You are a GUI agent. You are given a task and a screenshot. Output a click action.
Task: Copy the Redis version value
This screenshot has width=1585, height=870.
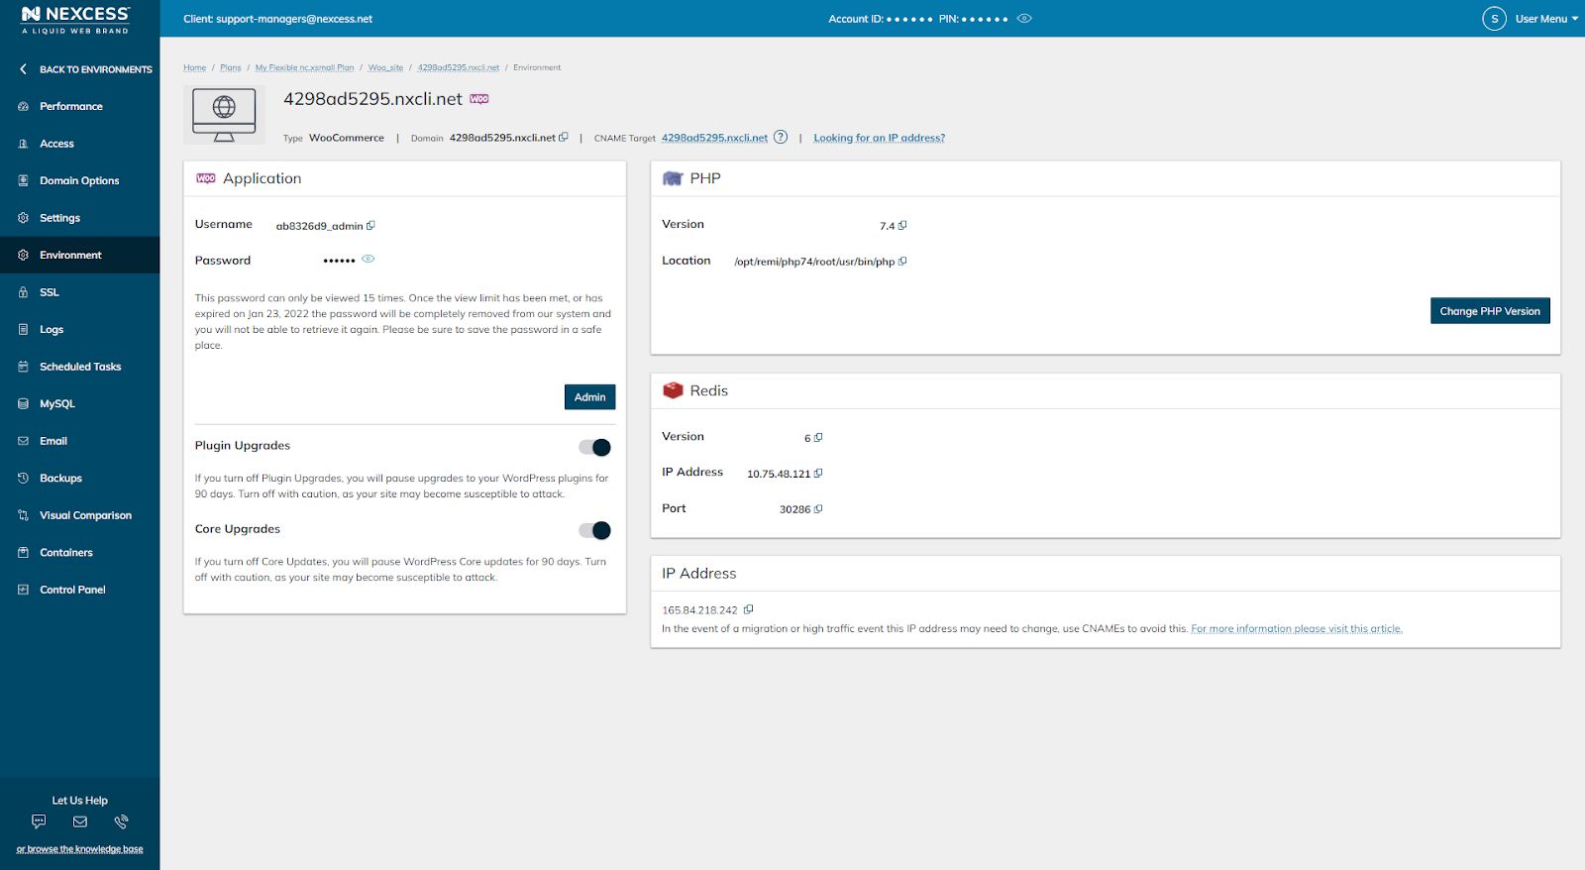click(x=818, y=437)
